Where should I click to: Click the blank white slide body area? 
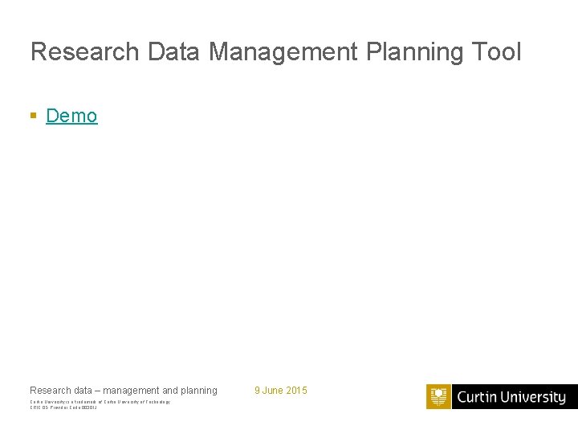coord(289,241)
